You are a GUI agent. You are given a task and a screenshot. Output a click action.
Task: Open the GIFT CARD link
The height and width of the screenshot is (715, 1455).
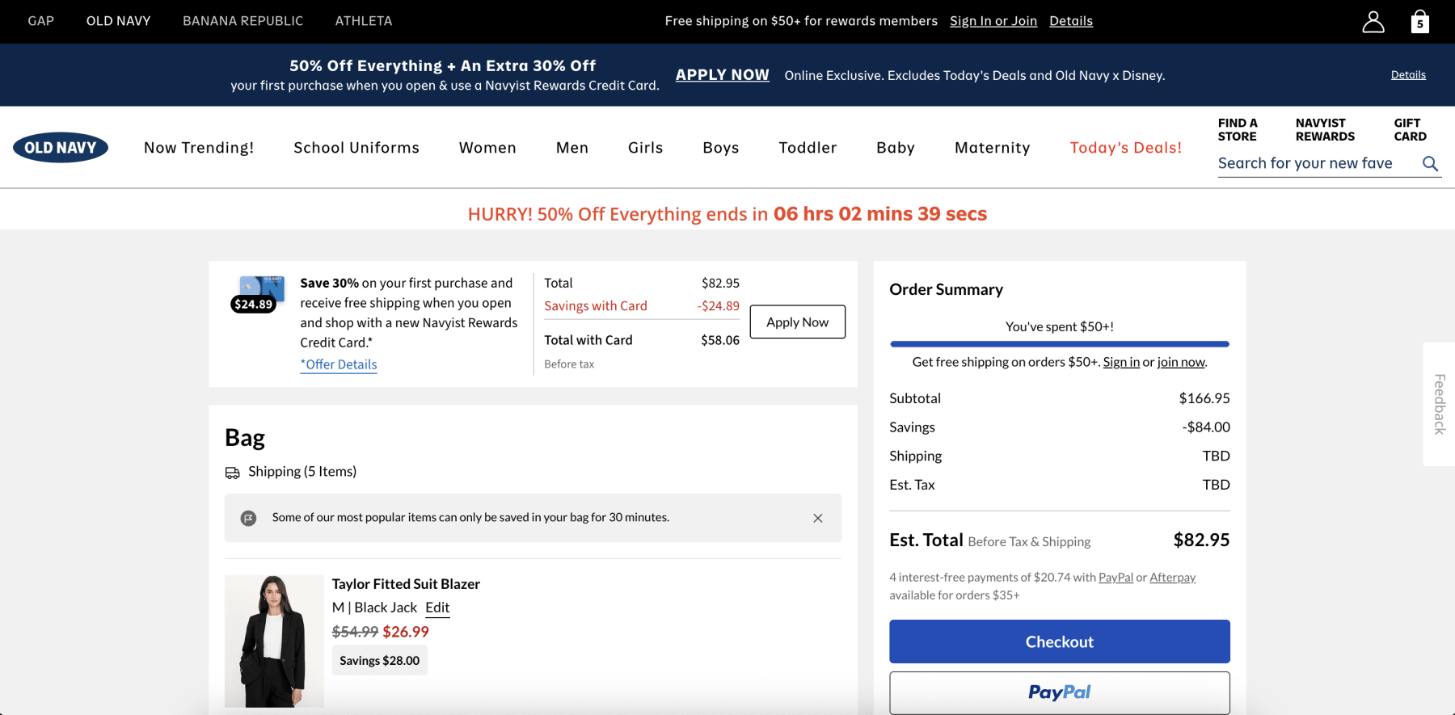pyautogui.click(x=1410, y=130)
